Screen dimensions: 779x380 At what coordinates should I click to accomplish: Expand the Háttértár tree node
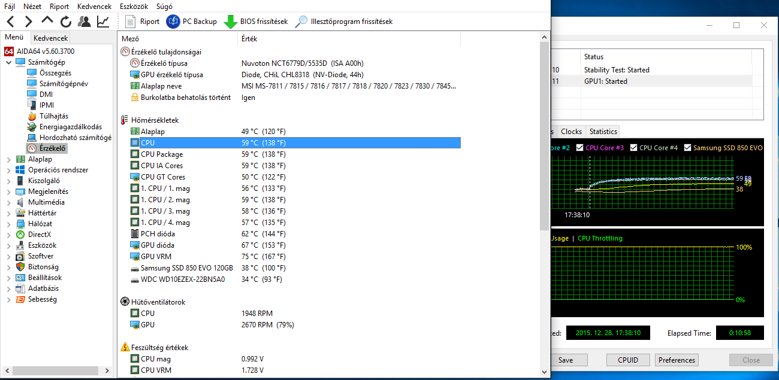[8, 213]
